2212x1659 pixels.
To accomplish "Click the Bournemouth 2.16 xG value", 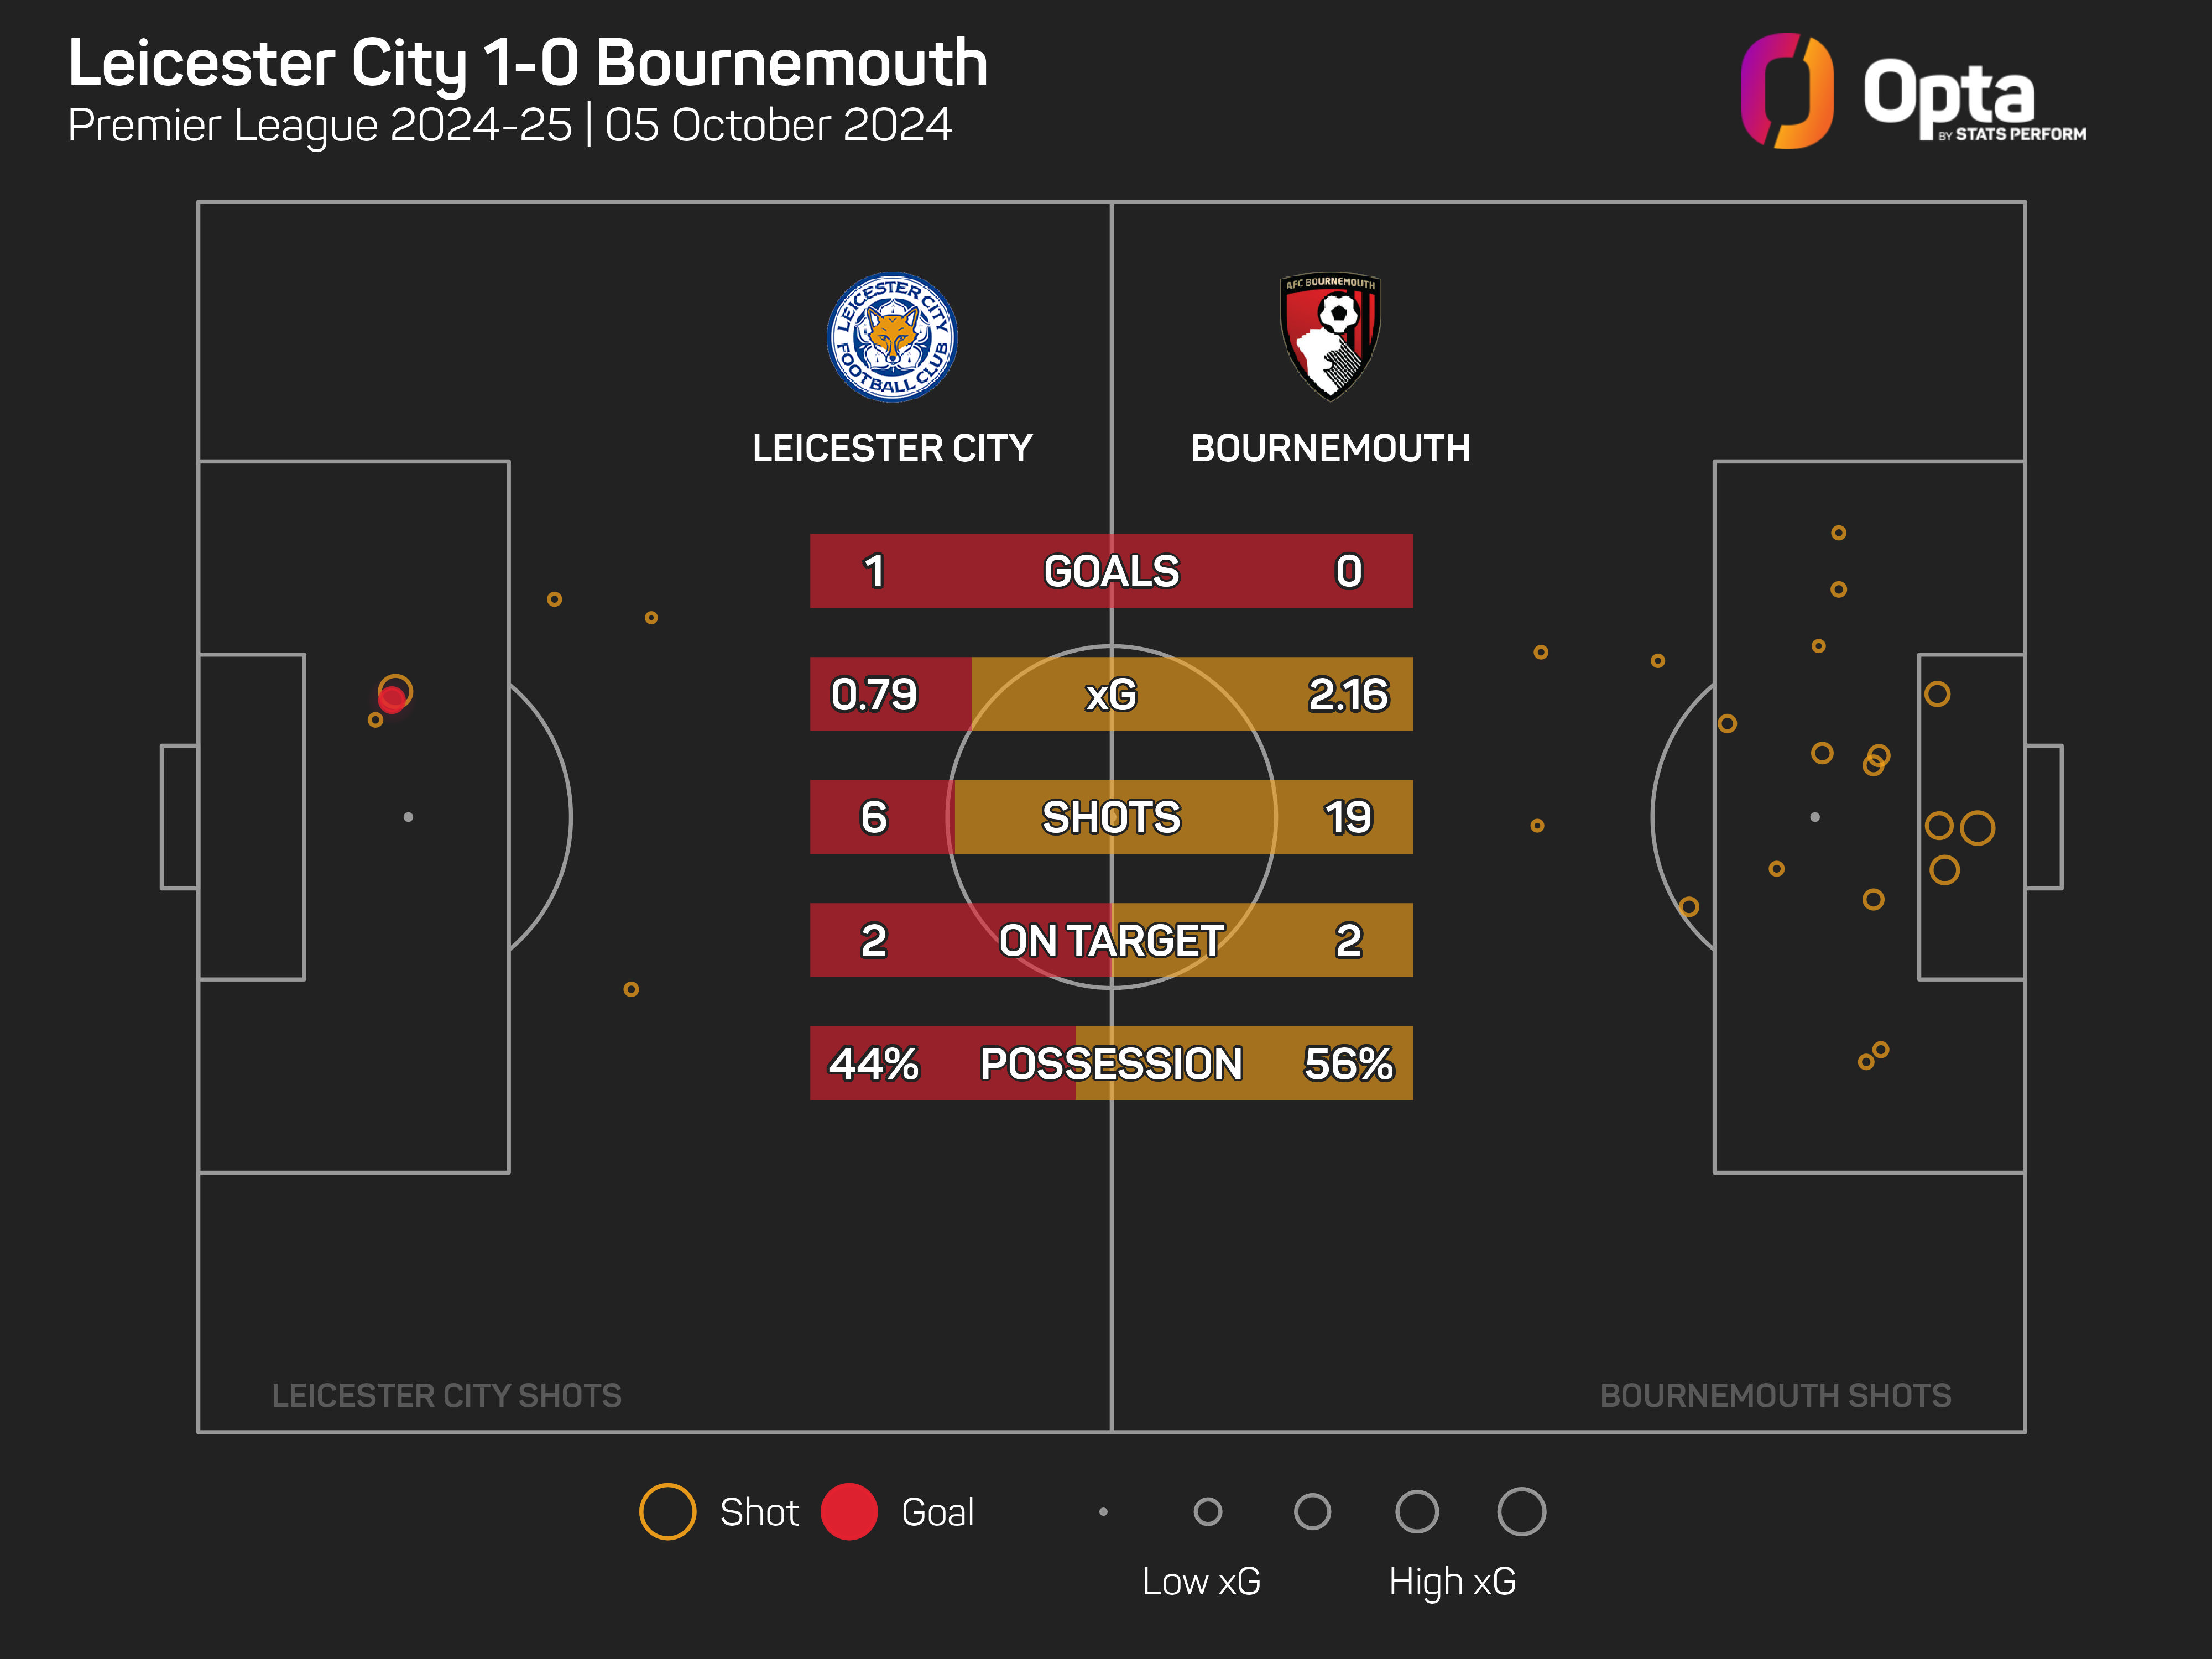I will pyautogui.click(x=1348, y=694).
